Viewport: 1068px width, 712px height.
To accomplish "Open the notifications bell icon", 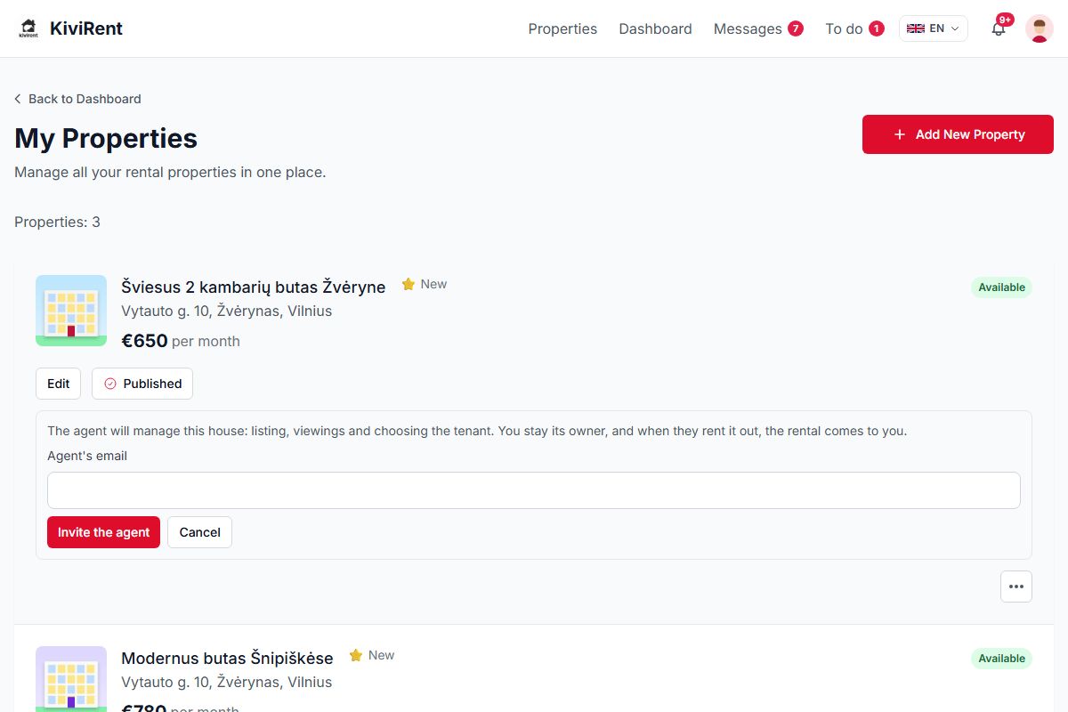I will point(999,28).
